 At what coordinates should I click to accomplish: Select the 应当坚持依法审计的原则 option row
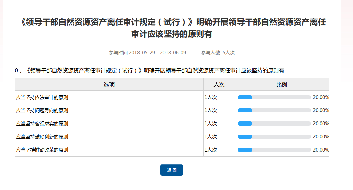(x=42, y=97)
